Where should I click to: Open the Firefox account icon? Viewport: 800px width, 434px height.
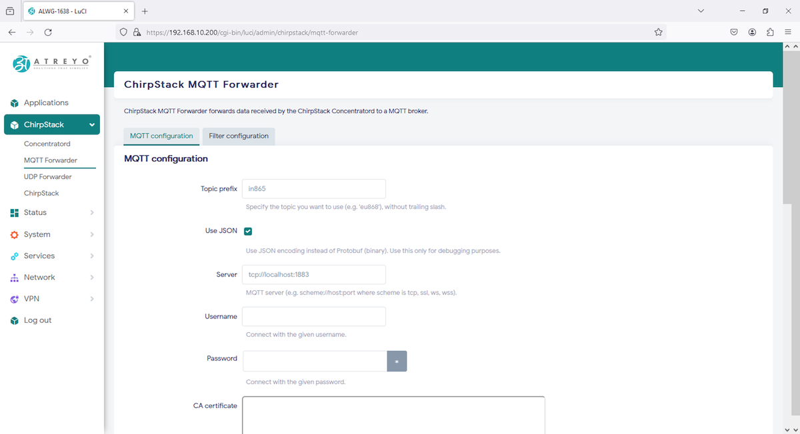pyautogui.click(x=752, y=32)
